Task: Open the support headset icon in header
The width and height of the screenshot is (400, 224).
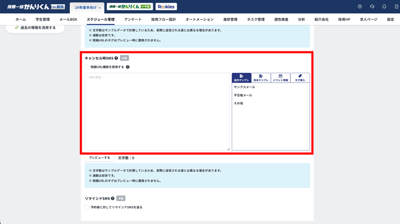Action: (x=372, y=7)
